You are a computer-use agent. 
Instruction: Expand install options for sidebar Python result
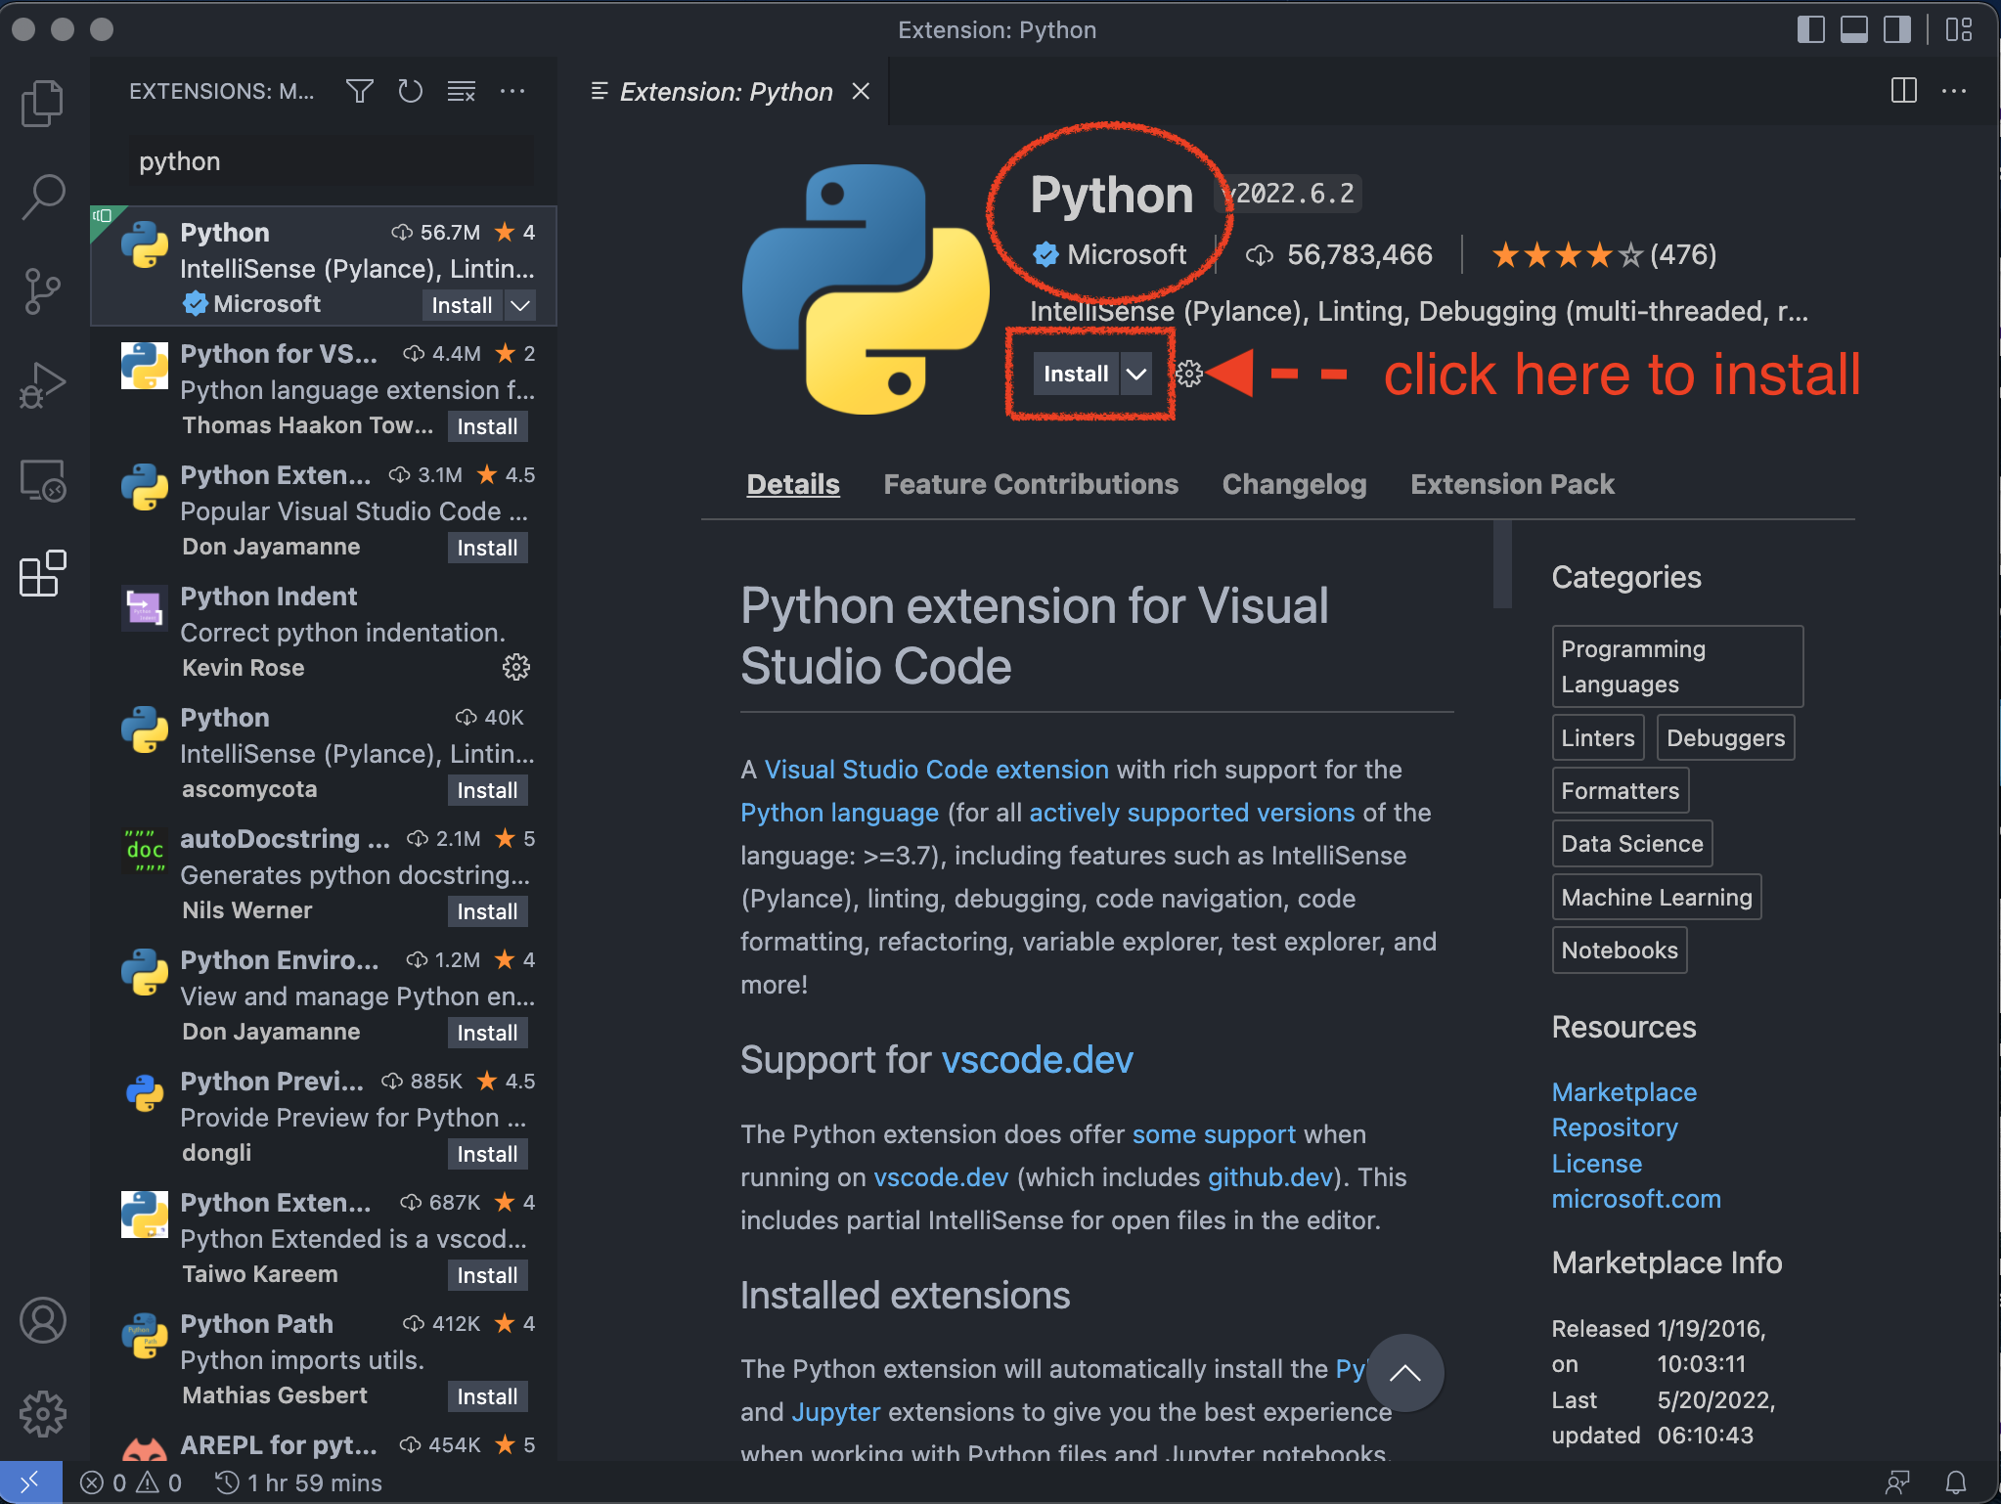(520, 305)
